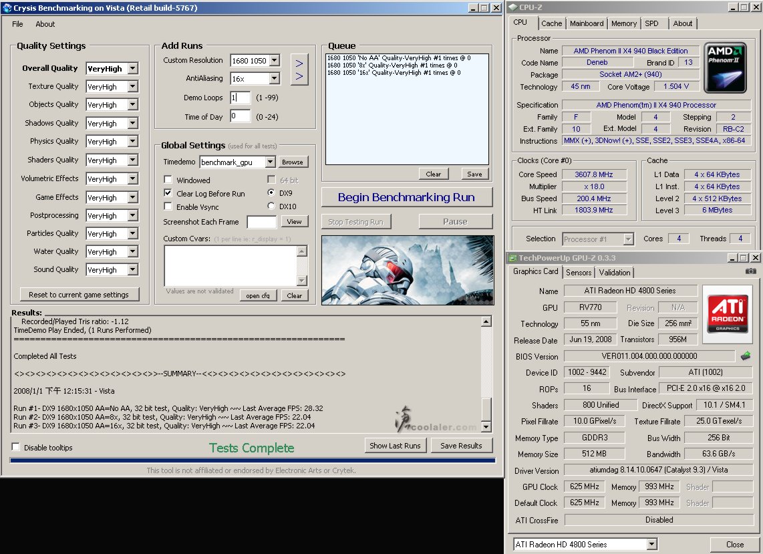763x554 pixels.
Task: Click the add-to-queue double arrow button
Action: tap(299, 70)
